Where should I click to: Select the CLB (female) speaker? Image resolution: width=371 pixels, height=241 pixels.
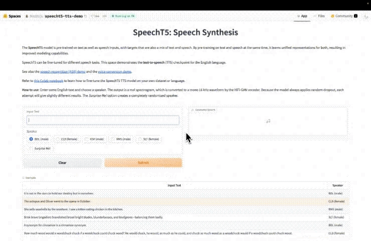coord(67,139)
